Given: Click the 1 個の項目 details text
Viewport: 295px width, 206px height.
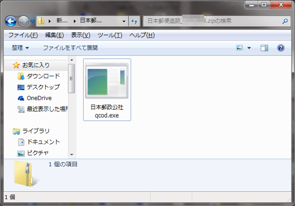Looking at the screenshot, I should click(63, 164).
